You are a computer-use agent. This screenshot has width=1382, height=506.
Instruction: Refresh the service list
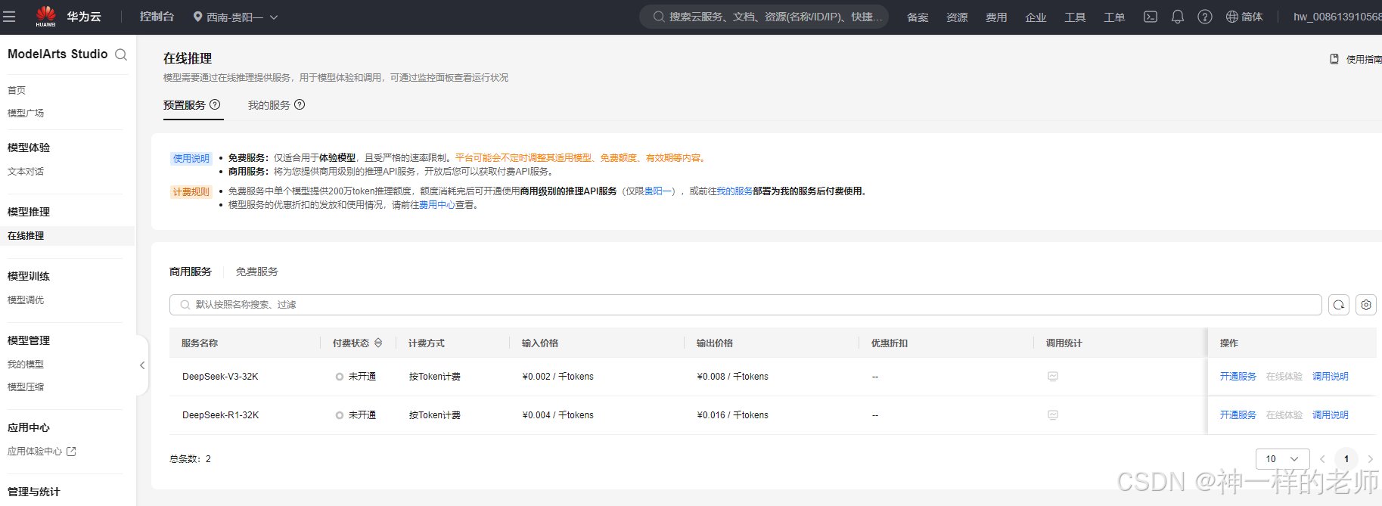click(1339, 305)
